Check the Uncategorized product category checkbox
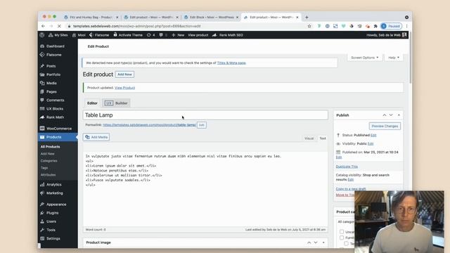The image size is (450, 253). coord(342,232)
